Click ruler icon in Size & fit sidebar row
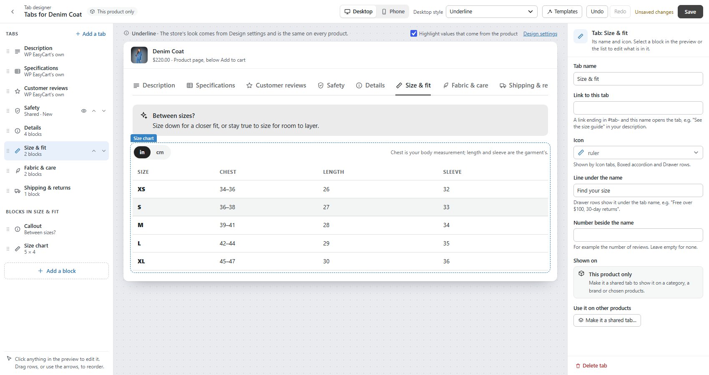The image size is (709, 375). [x=18, y=151]
